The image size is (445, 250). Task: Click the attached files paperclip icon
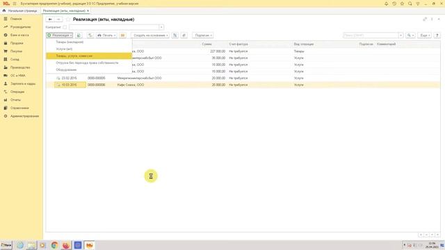pos(184,35)
